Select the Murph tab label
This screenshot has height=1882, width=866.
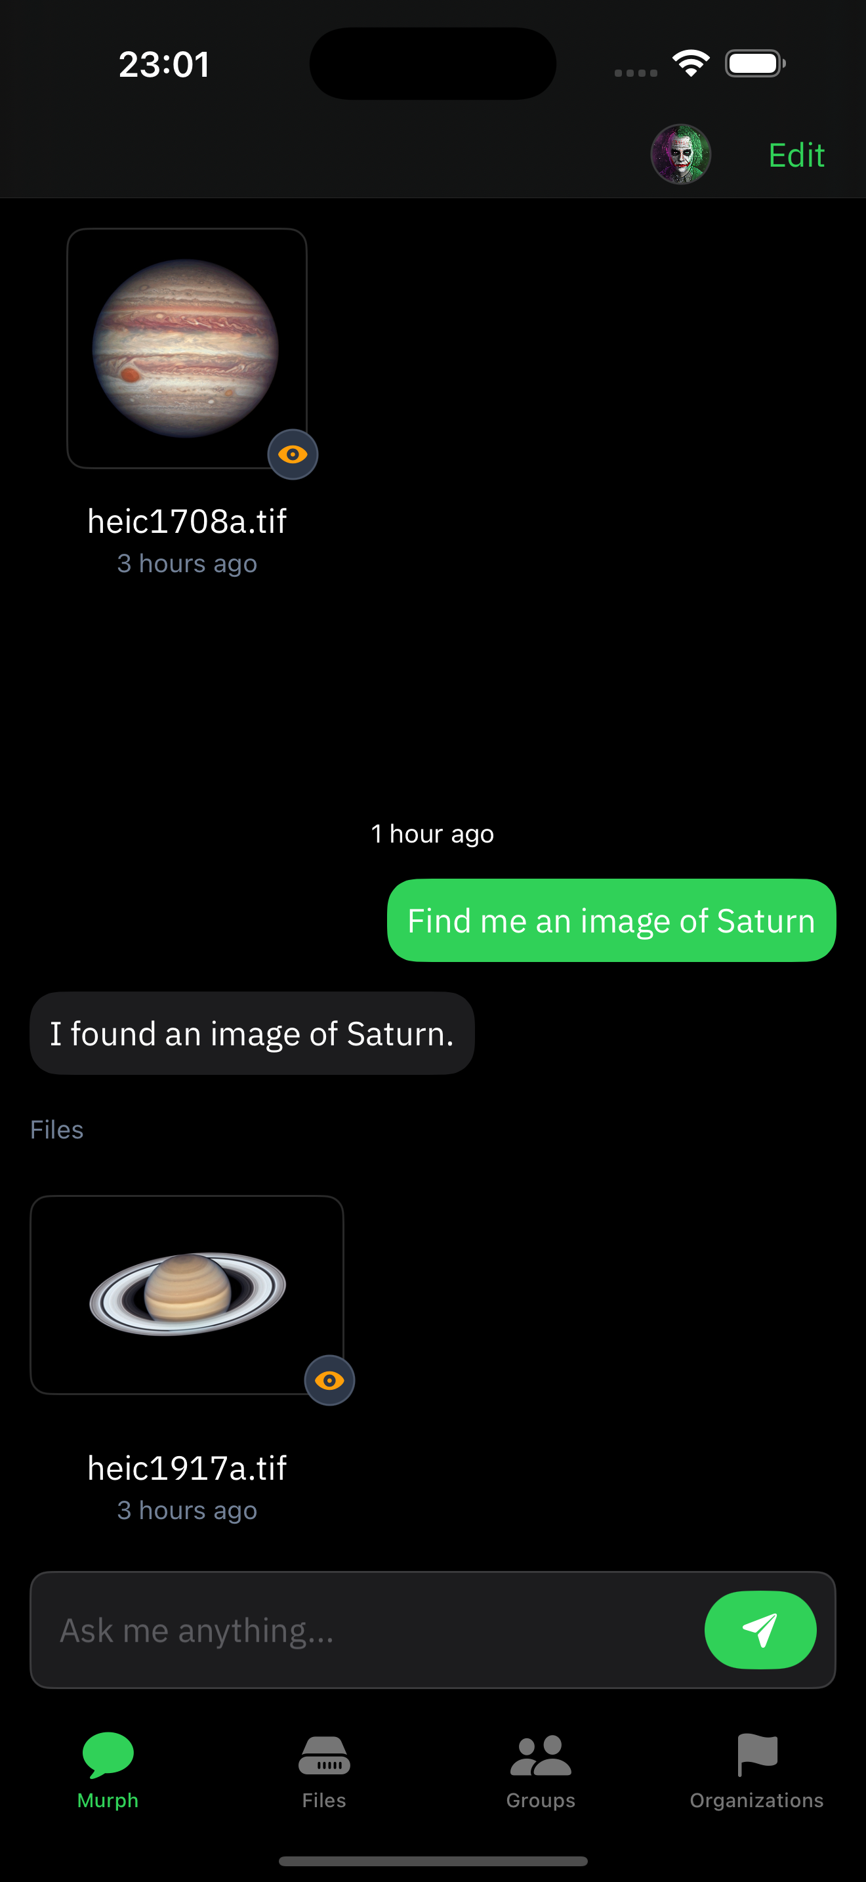[108, 1800]
